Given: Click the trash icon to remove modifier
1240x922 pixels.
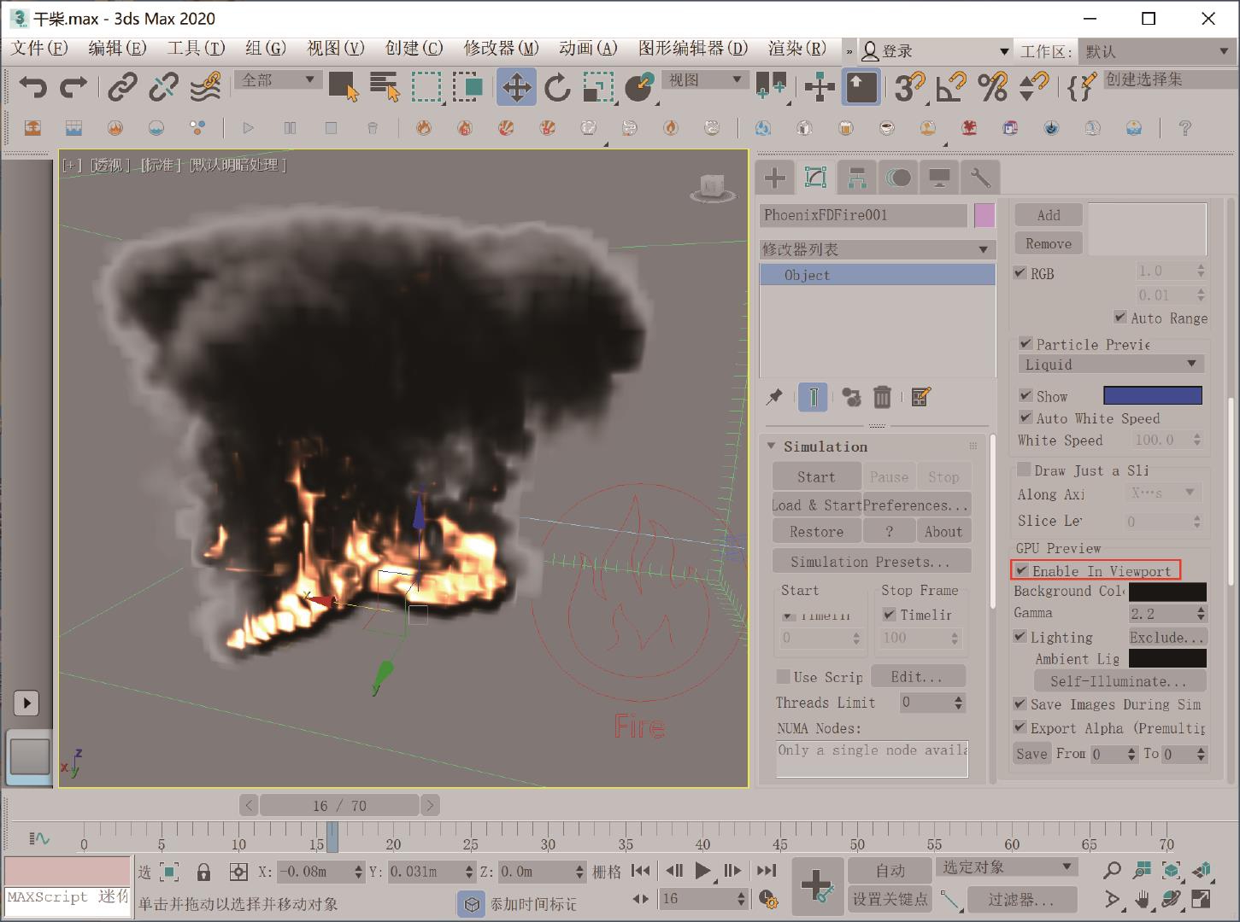Looking at the screenshot, I should pyautogui.click(x=882, y=397).
